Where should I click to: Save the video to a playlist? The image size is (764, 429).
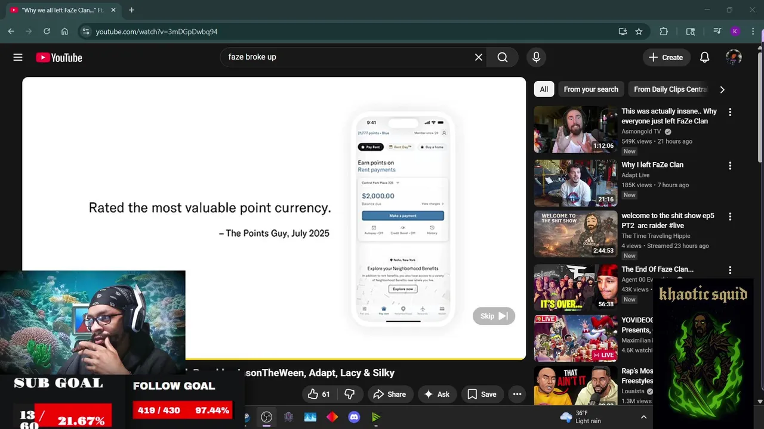point(482,394)
